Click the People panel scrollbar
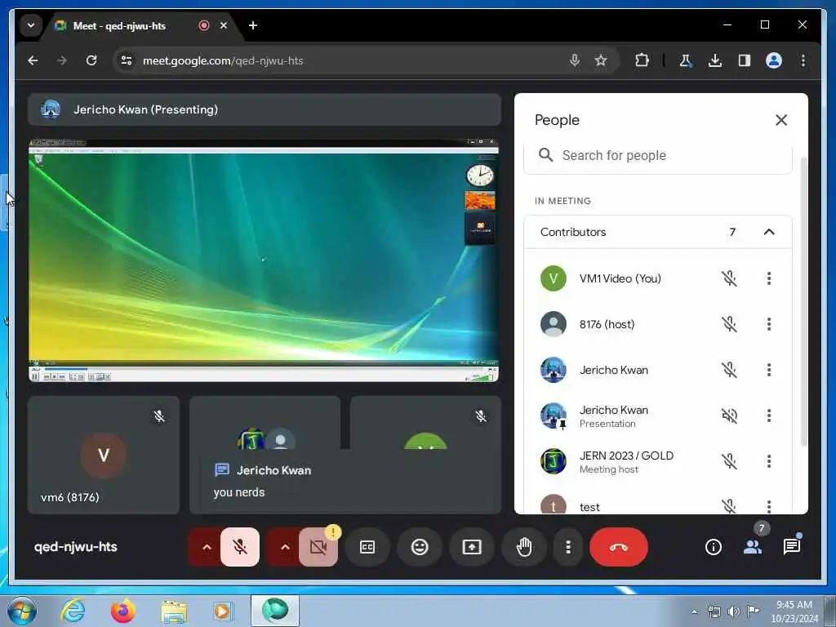This screenshot has height=627, width=836. 804,301
